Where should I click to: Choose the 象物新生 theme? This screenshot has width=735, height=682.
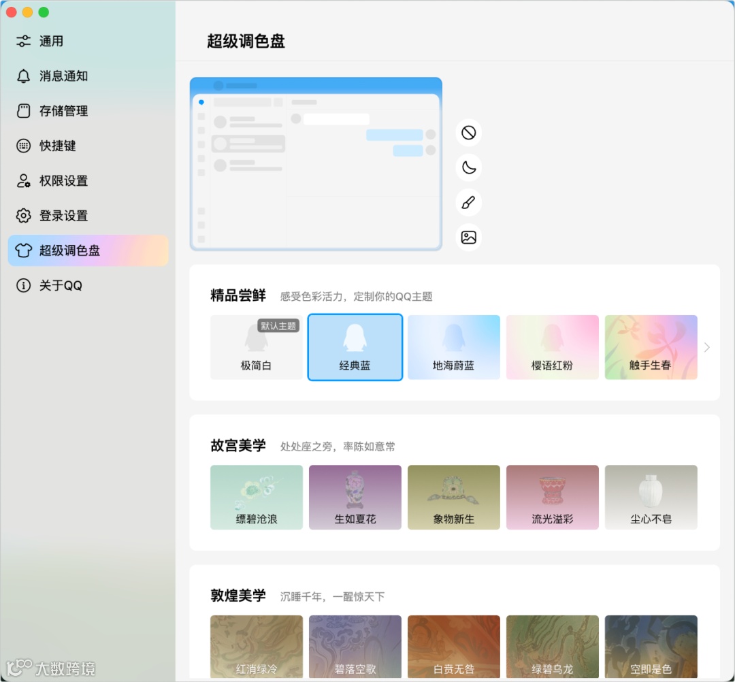pyautogui.click(x=454, y=498)
